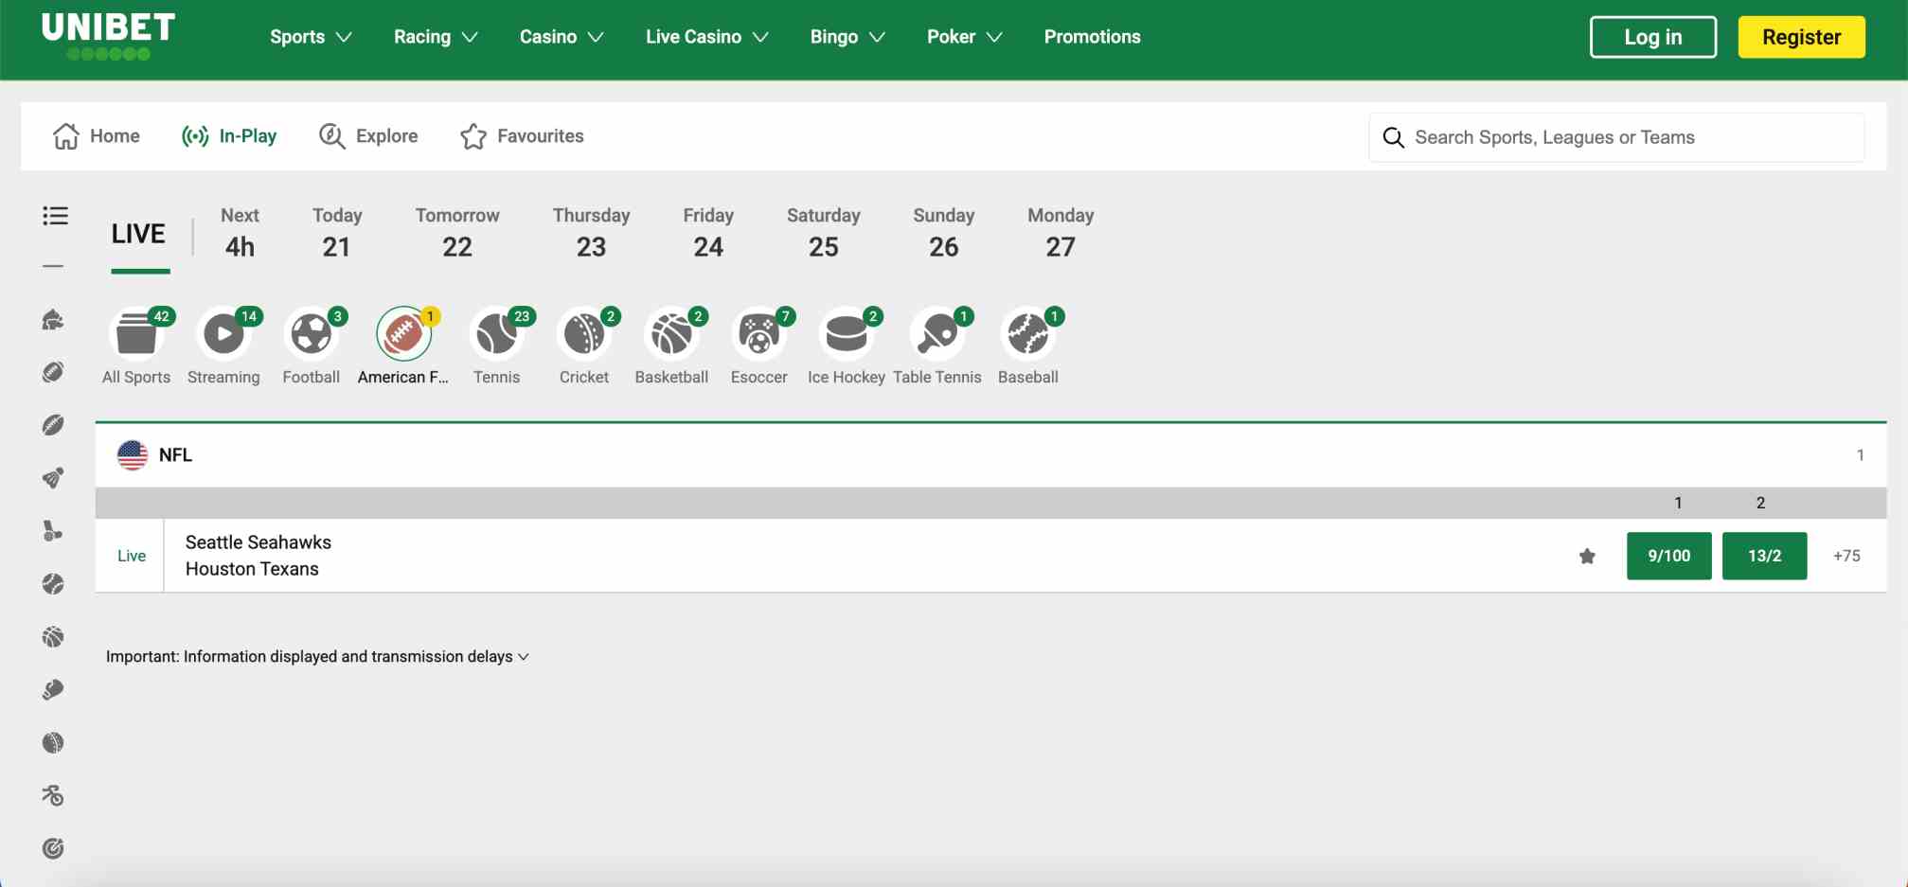
Task: Select the cycling icon in left sidebar
Action: click(x=54, y=795)
